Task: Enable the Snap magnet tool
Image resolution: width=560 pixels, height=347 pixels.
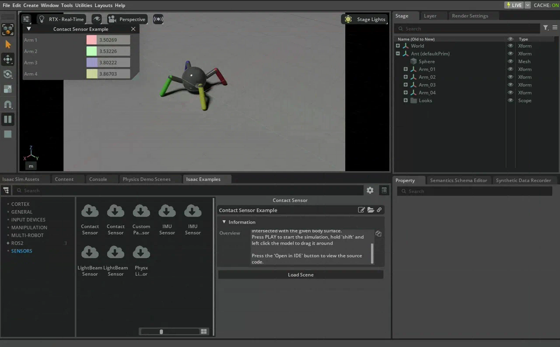Action: (8, 104)
